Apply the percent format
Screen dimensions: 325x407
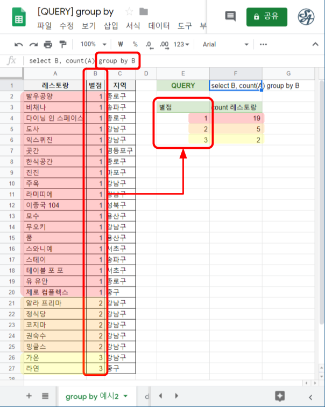pos(135,44)
